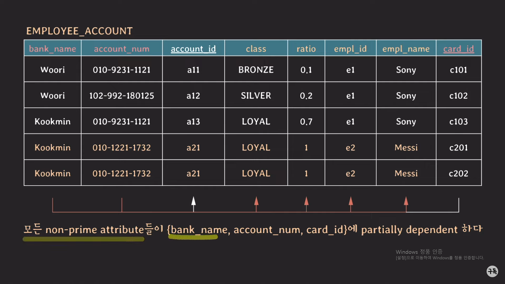Select the bank_name column header
The image size is (505, 284).
pyautogui.click(x=52, y=49)
